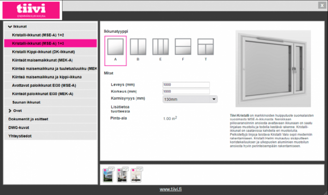The width and height of the screenshot is (328, 195).
Task: Open the third PDF brochure thumbnail
Action: point(137,174)
